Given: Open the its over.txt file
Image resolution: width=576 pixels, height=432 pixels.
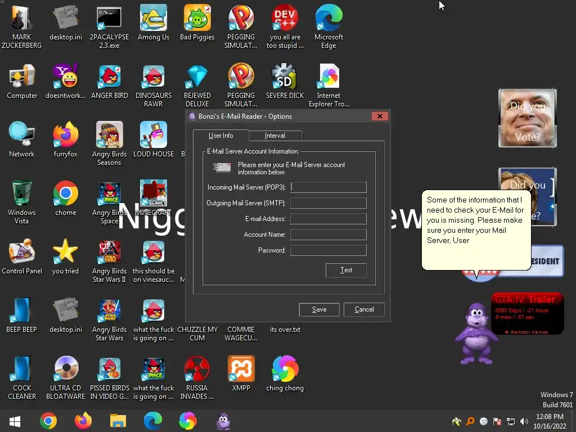Looking at the screenshot, I should pos(285,330).
